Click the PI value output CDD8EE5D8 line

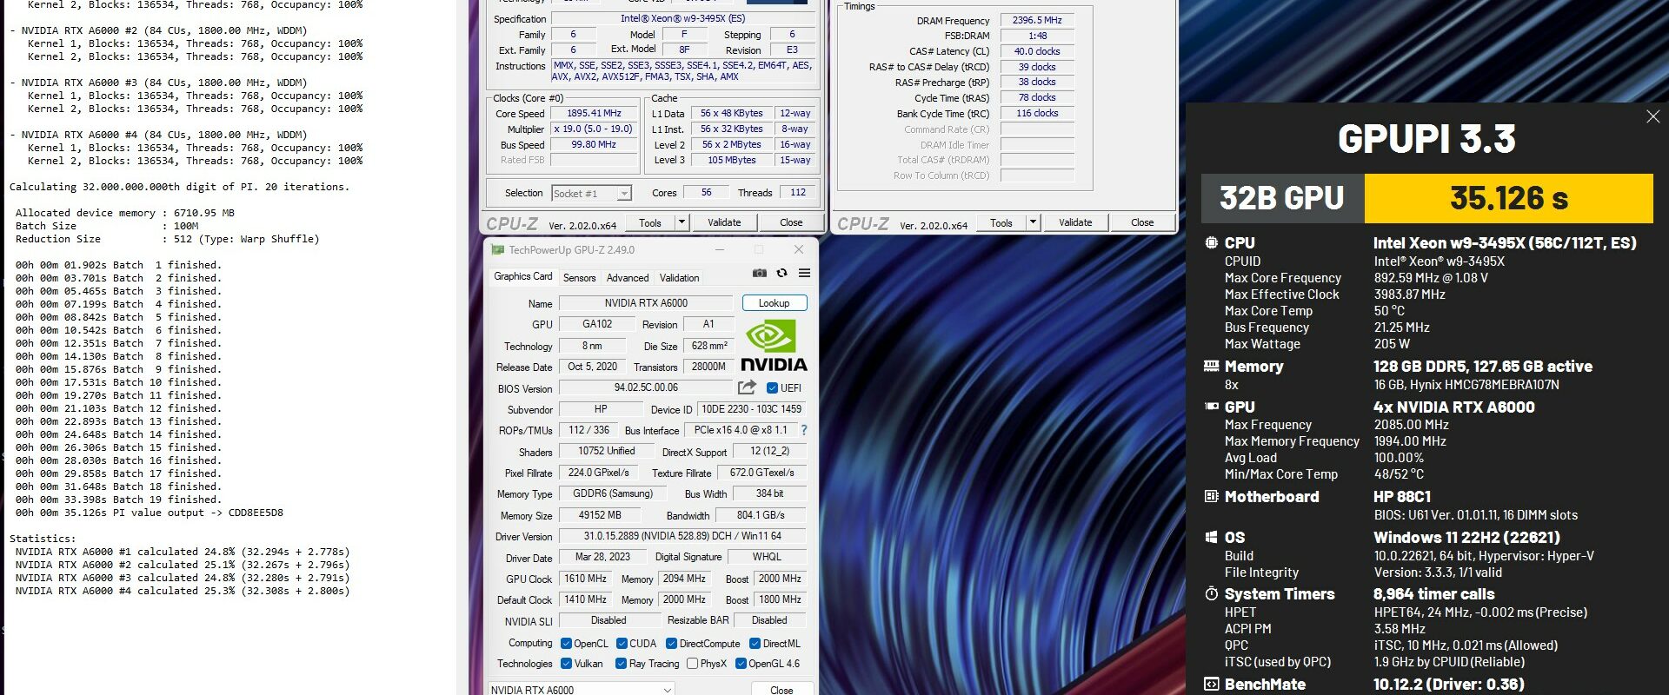point(149,513)
